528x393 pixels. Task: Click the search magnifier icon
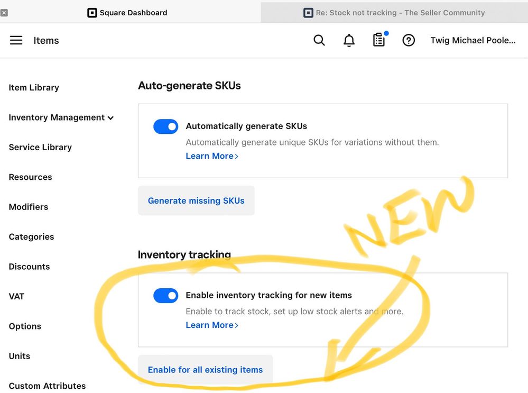coord(319,40)
